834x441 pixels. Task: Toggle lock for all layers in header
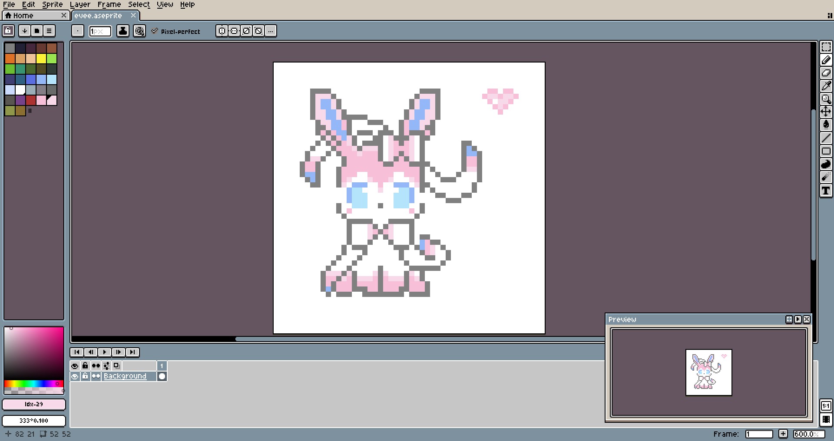tap(85, 366)
